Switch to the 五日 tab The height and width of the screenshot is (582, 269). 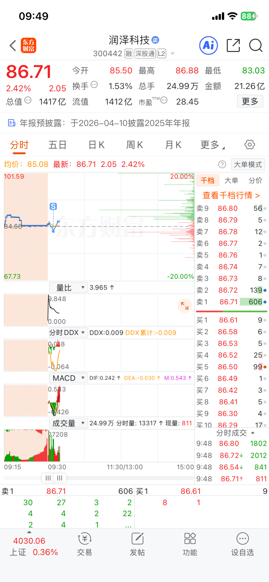[x=58, y=145]
